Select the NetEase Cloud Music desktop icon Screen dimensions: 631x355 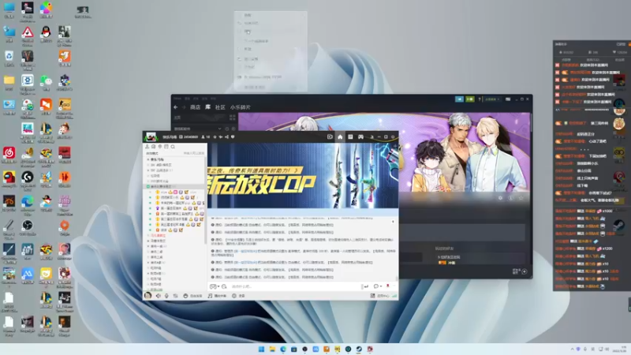tap(9, 155)
